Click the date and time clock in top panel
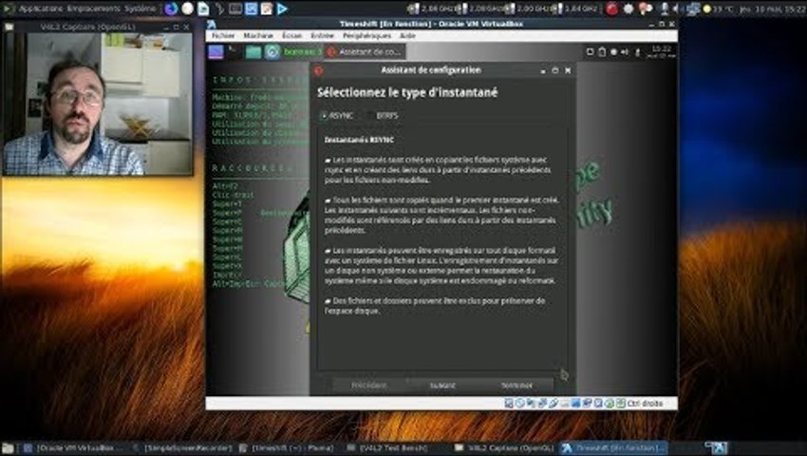This screenshot has height=456, width=807. 773,9
